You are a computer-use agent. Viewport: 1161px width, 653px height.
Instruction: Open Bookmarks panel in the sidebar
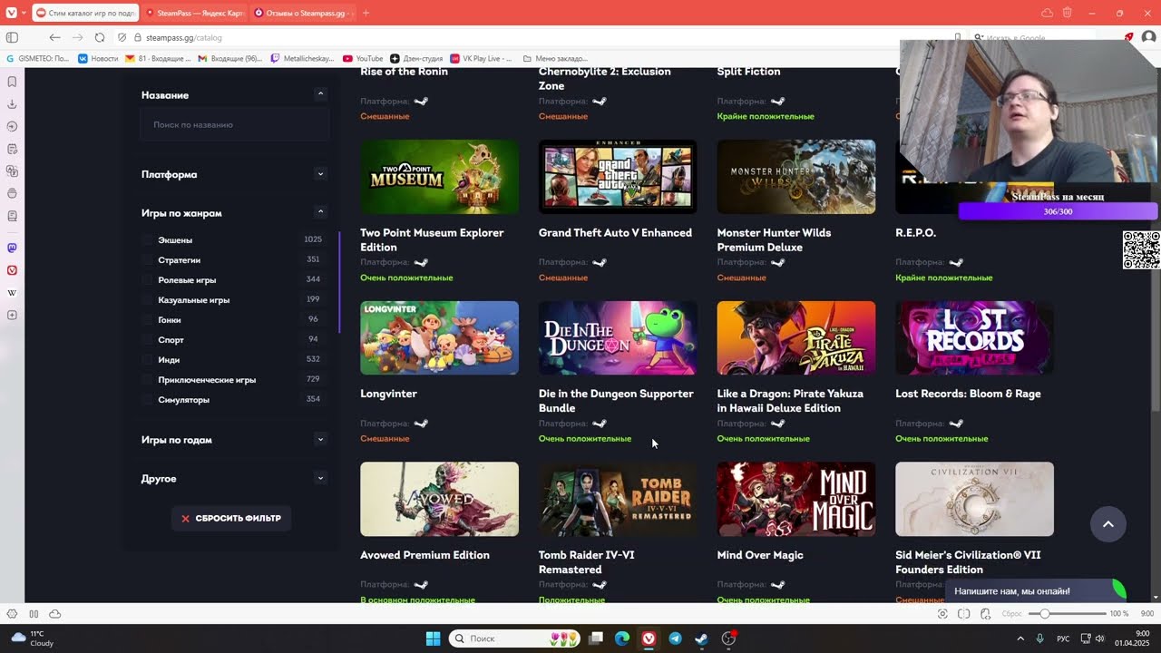pos(12,82)
